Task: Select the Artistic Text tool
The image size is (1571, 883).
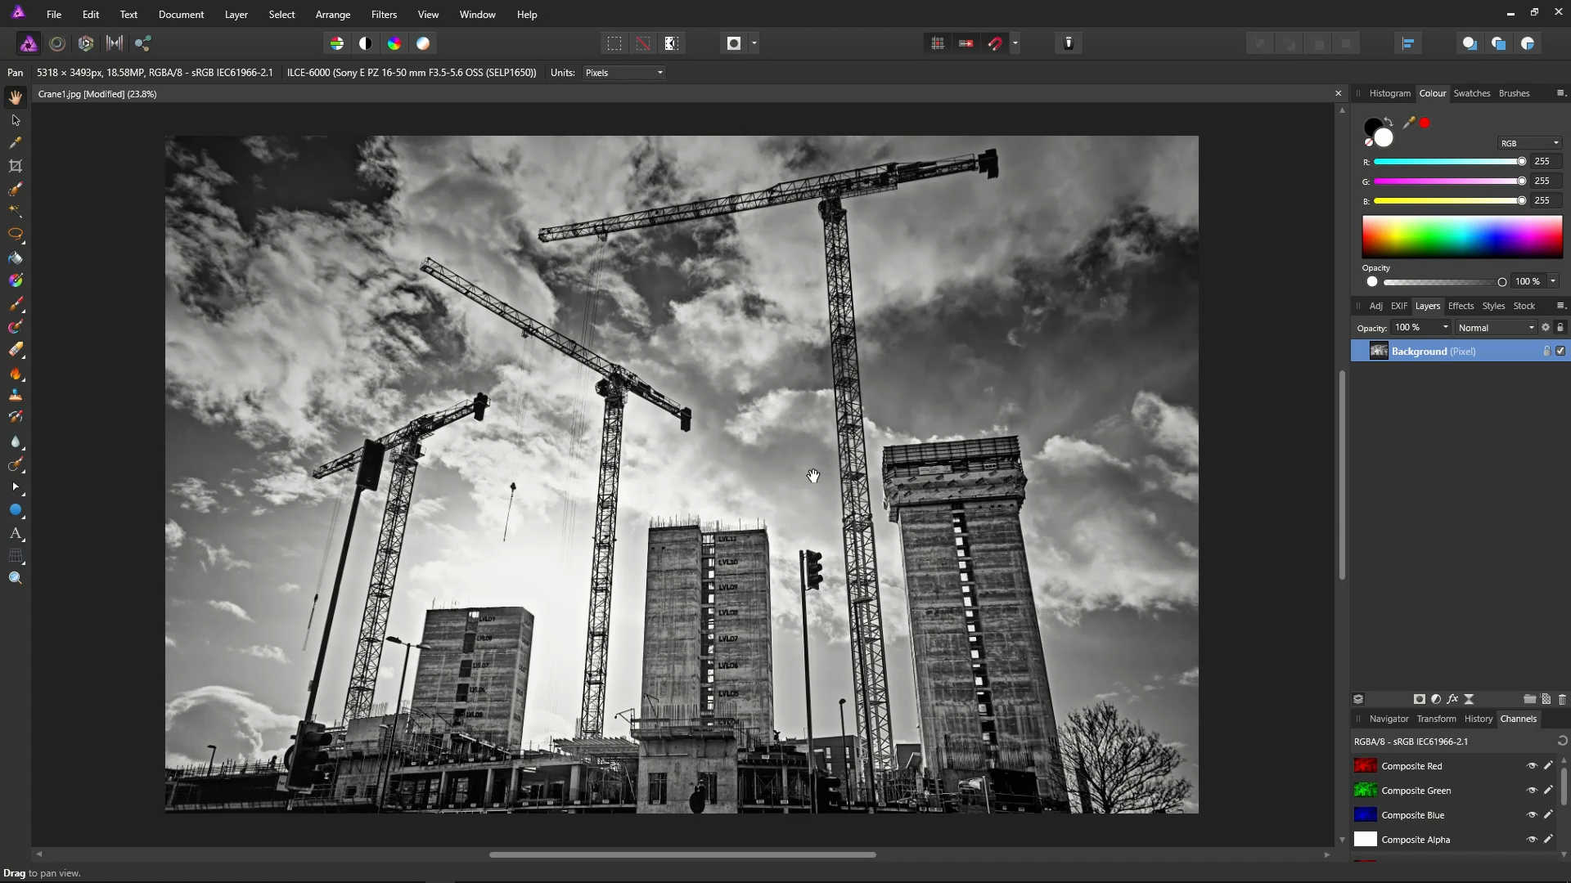Action: coord(16,533)
